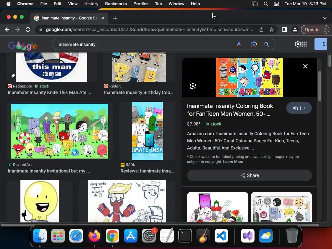Open Launchpad from the dock

[58, 236]
